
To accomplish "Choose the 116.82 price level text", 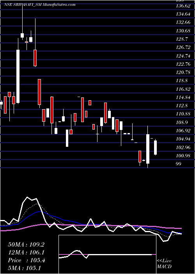I will click(x=183, y=89).
